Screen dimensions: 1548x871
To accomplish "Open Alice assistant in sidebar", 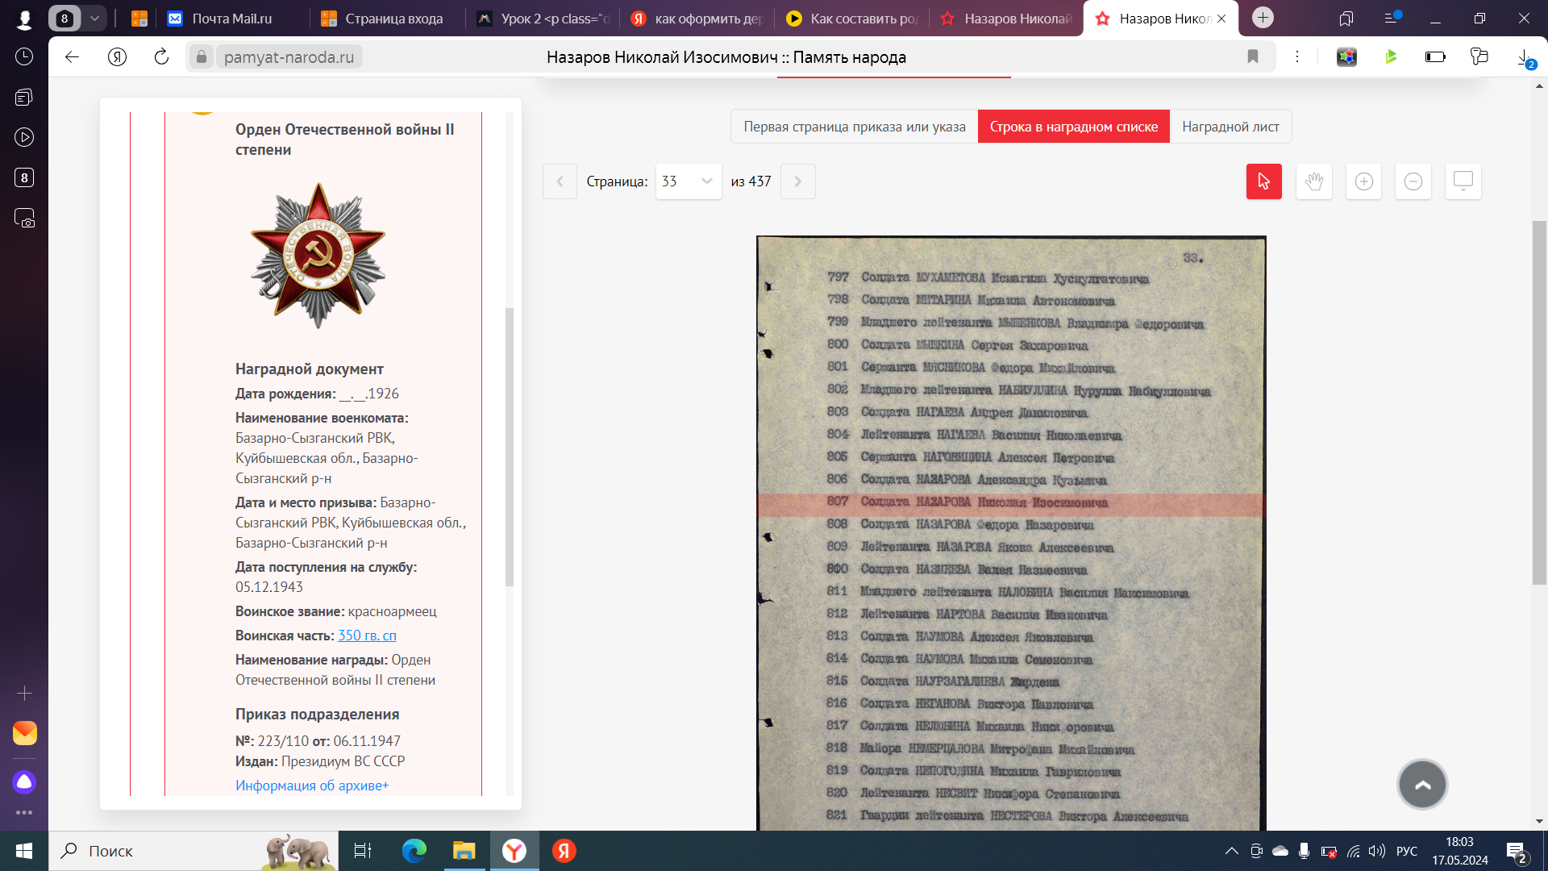I will pyautogui.click(x=24, y=781).
